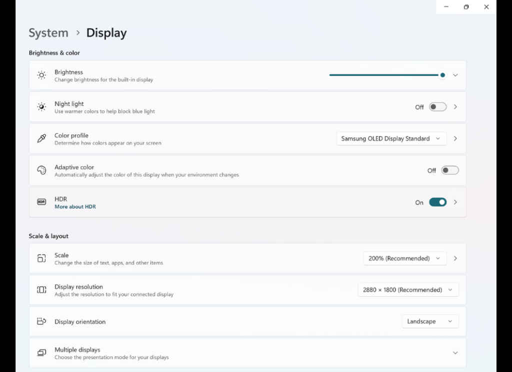512x372 pixels.
Task: Click the Display resolution icon
Action: click(x=41, y=290)
